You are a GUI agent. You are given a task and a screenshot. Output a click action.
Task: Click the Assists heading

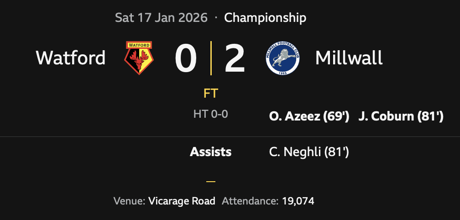click(x=210, y=152)
